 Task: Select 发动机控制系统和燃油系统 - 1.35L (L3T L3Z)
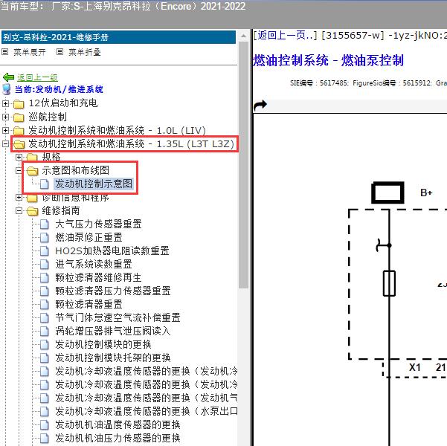[x=131, y=143]
